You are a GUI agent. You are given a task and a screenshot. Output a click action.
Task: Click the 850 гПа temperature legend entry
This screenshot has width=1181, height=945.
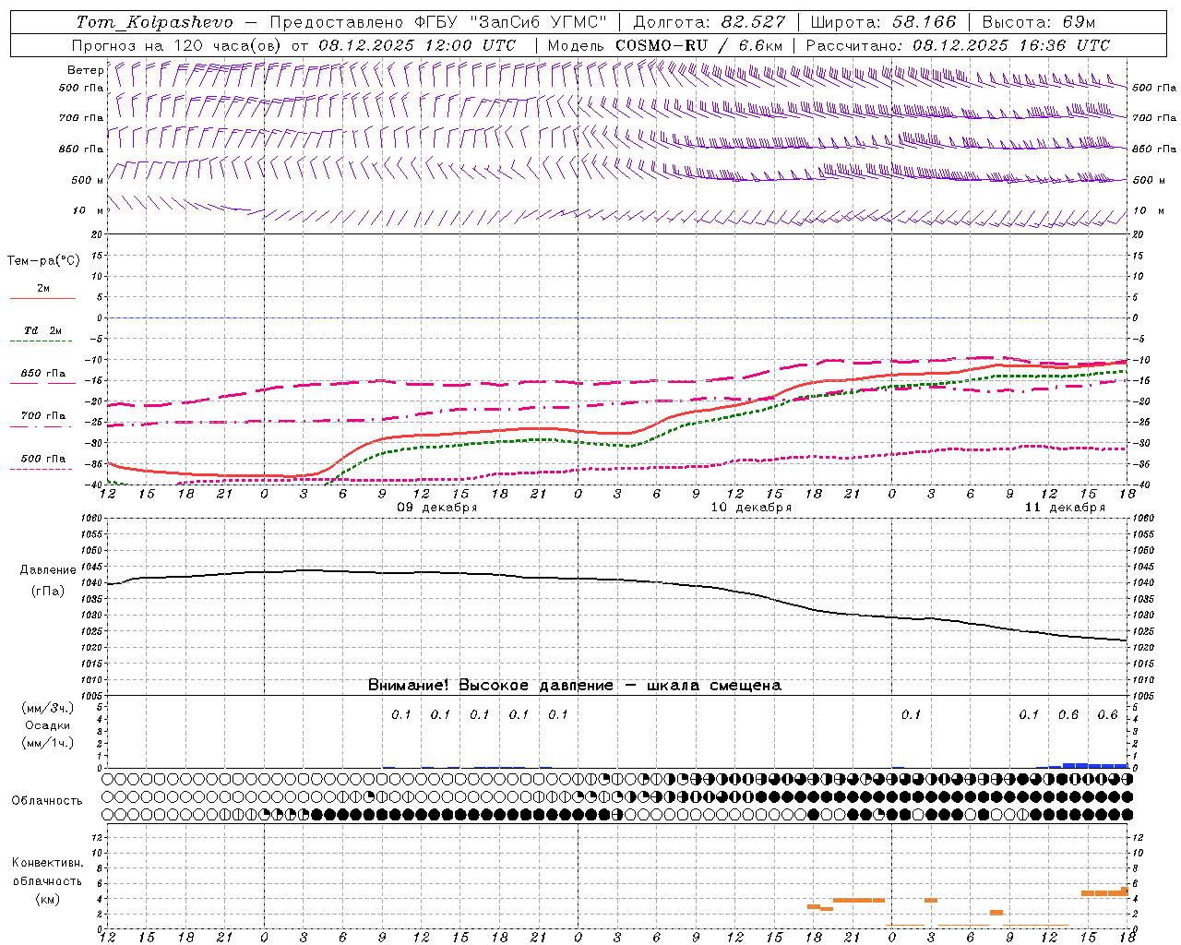tap(43, 374)
